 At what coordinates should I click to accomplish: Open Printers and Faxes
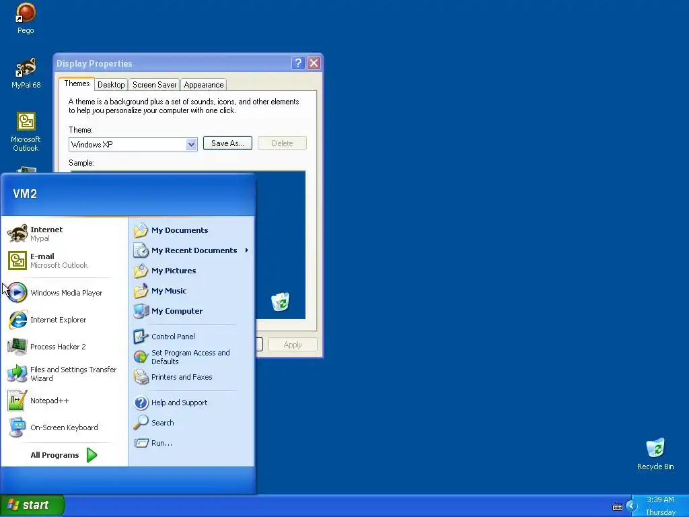click(x=191, y=377)
